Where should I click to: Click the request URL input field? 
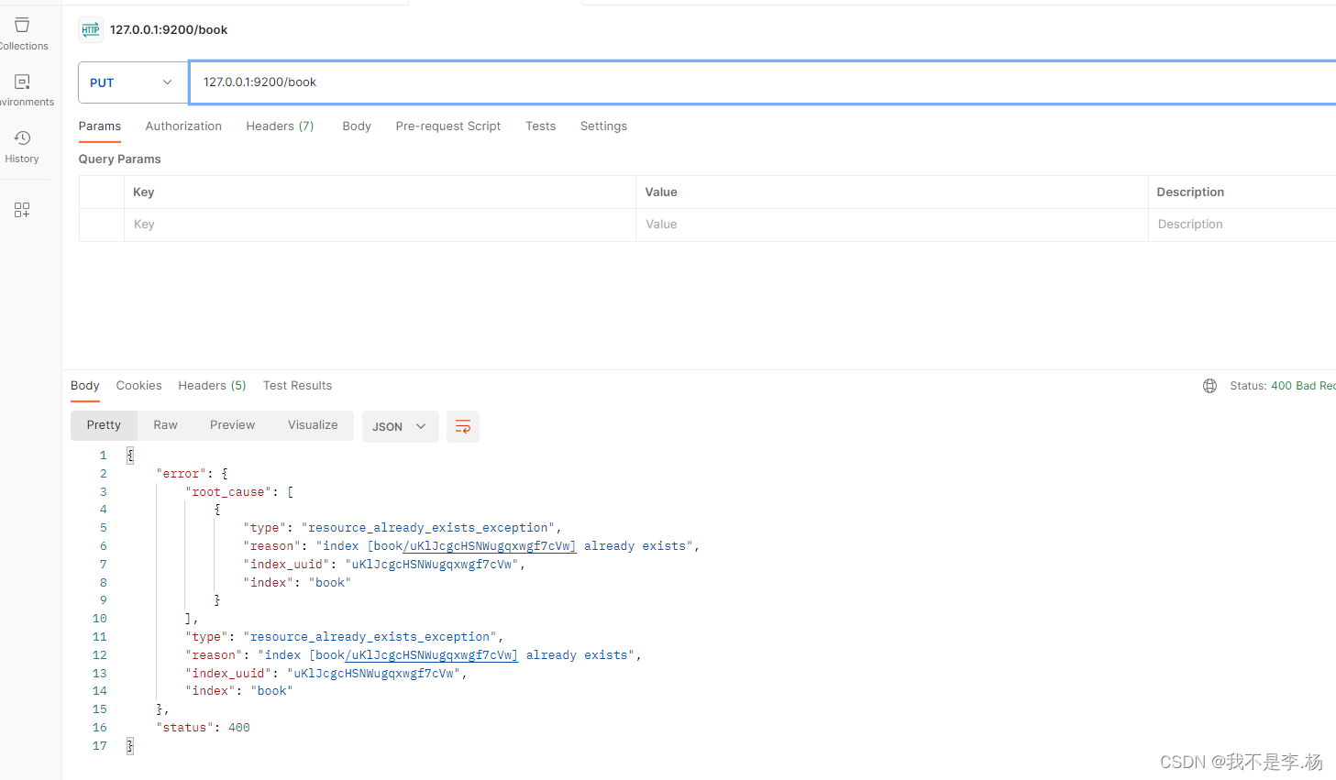(x=762, y=82)
